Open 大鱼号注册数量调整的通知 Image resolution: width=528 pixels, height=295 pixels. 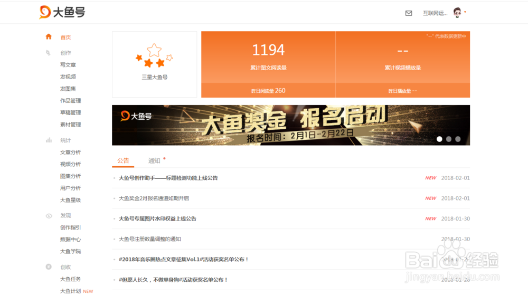click(x=150, y=239)
